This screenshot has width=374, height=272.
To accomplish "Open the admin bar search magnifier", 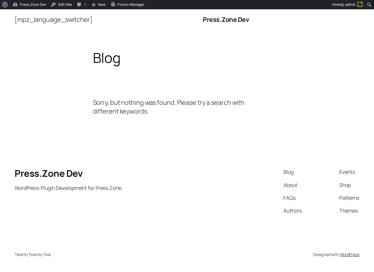I will [369, 5].
